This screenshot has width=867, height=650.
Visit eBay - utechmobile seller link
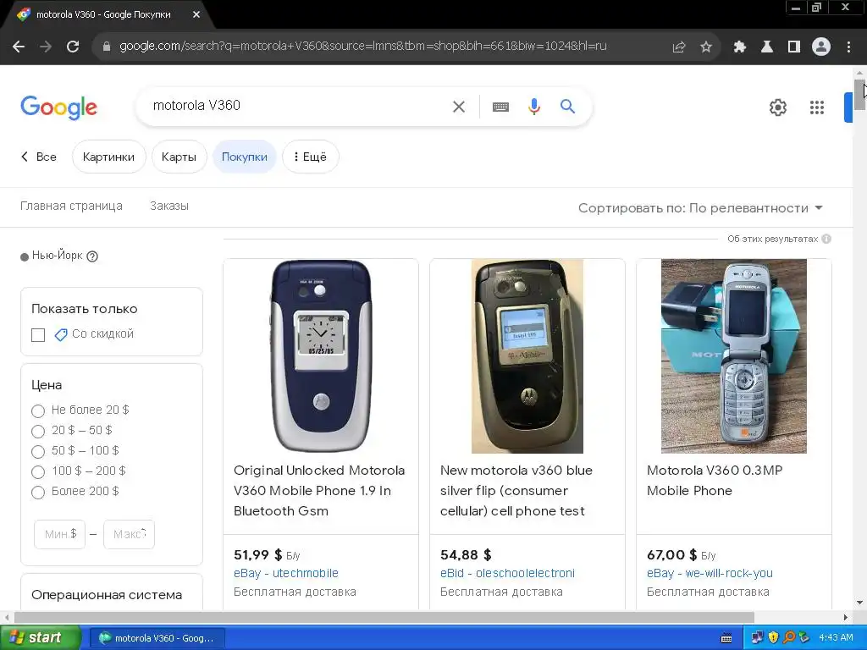click(286, 573)
